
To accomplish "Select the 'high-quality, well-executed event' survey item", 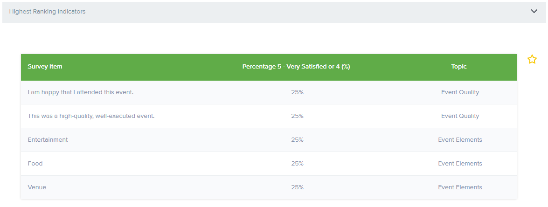I will click(91, 116).
